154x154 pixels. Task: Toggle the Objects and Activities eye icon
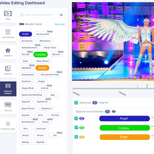114,111
